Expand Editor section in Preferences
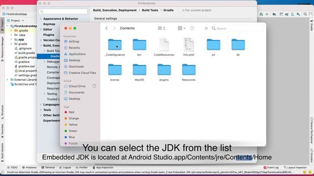Screen dimensions: 314x176 (41, 29)
